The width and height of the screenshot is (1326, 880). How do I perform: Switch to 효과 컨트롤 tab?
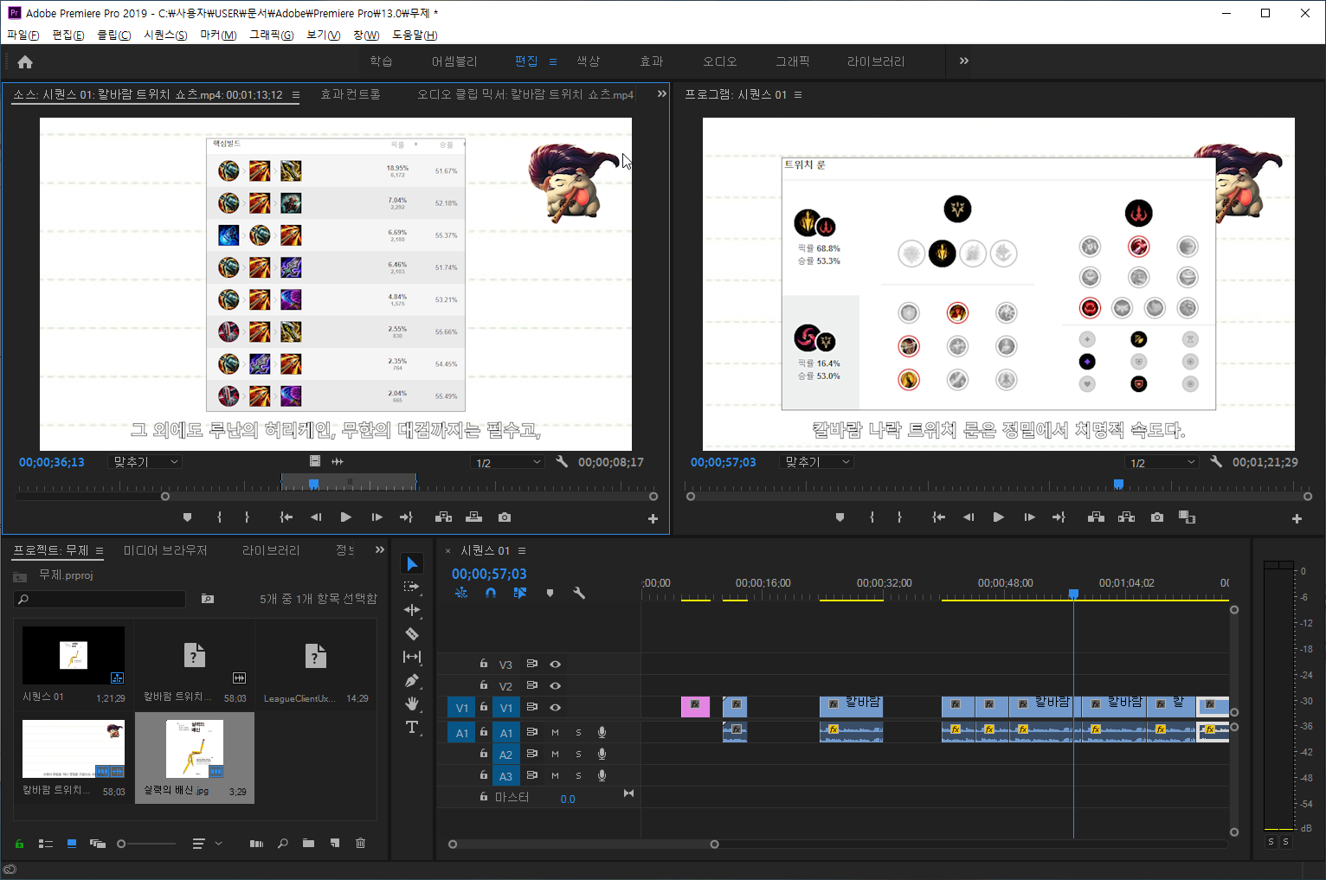351,94
